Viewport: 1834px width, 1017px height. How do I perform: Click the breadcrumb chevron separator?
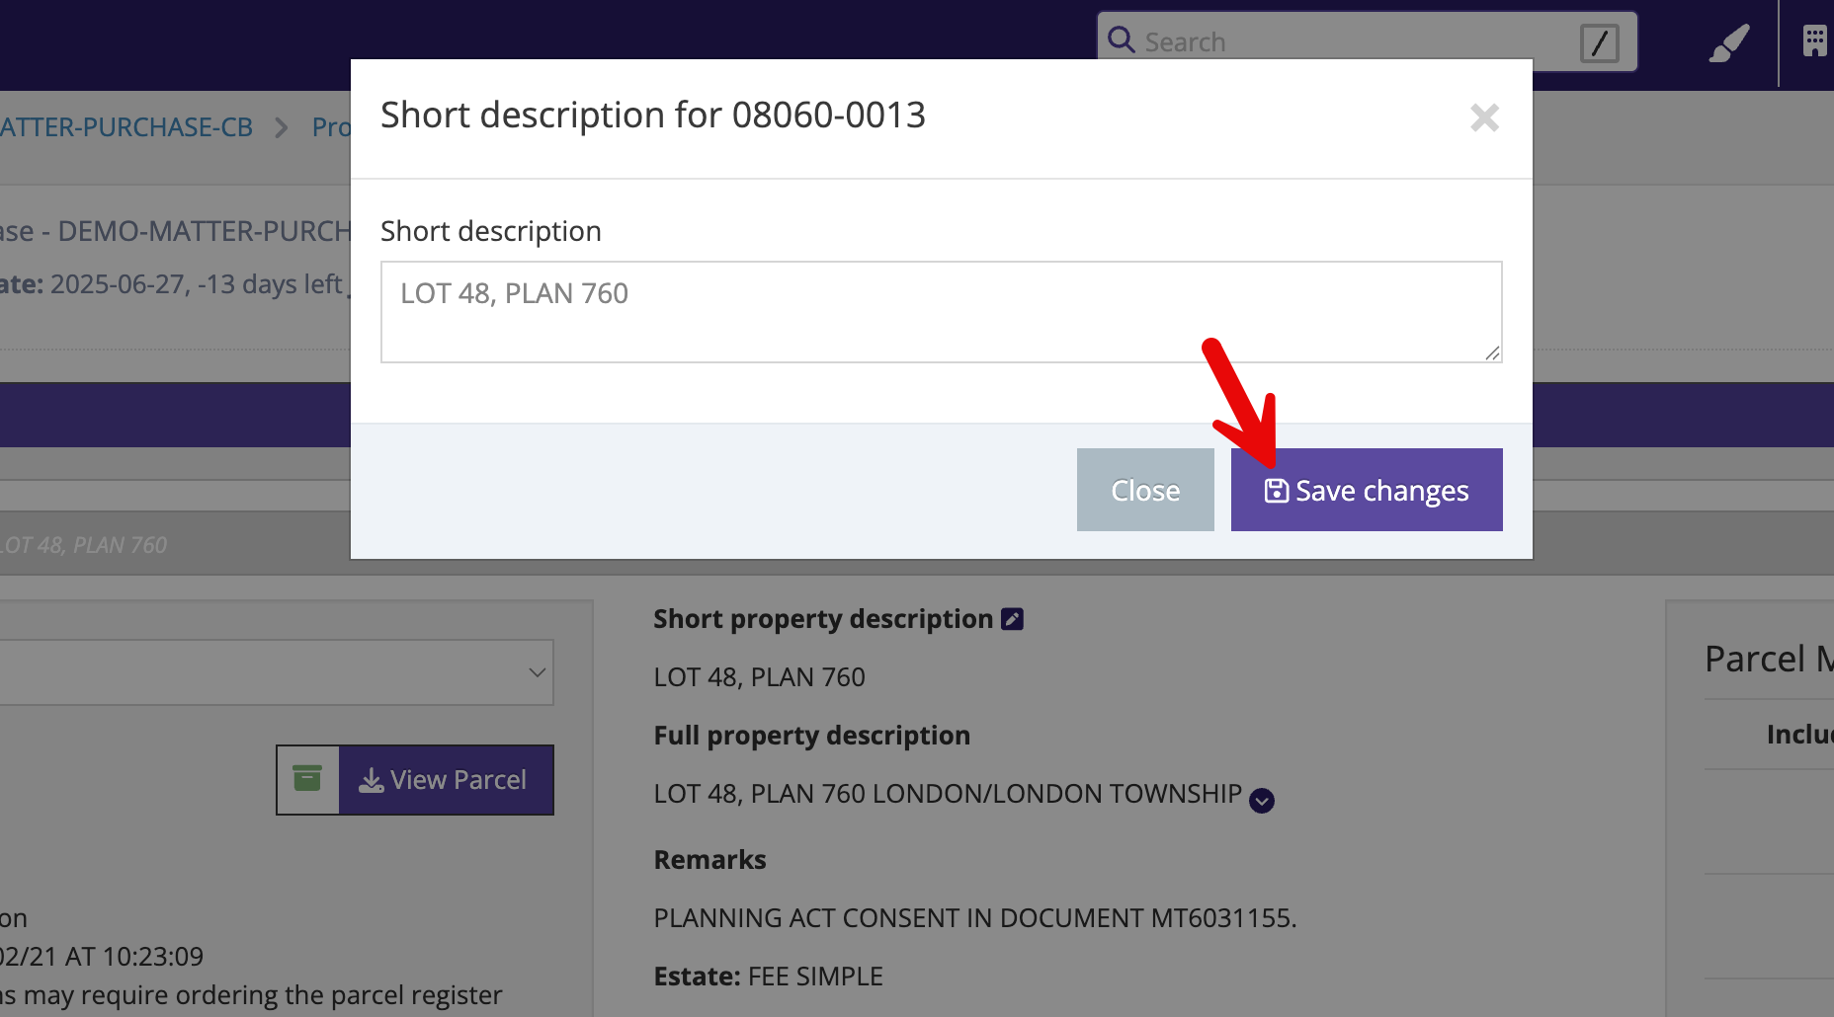click(282, 127)
